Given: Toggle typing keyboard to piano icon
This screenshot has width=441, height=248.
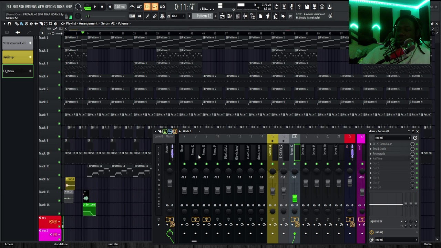Looking at the screenshot, I should tap(132, 16).
